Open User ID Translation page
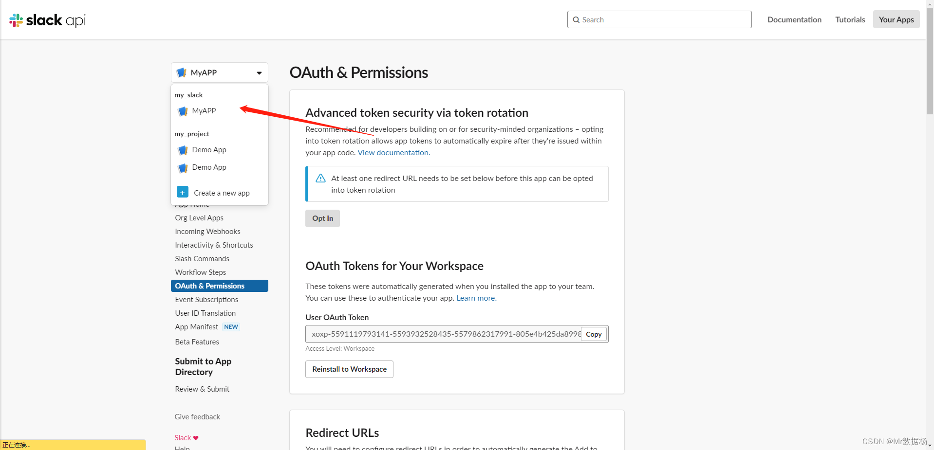 pyautogui.click(x=205, y=313)
